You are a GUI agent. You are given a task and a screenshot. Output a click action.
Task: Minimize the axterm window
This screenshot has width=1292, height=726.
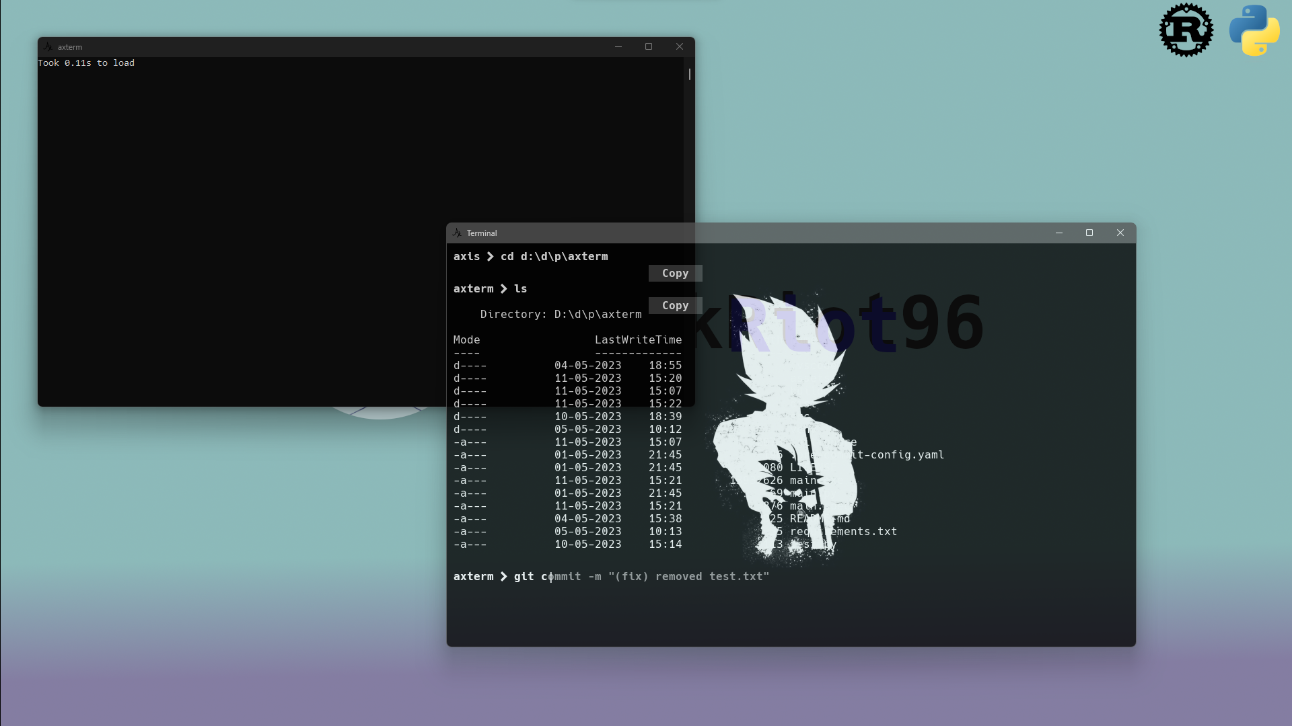(x=618, y=46)
